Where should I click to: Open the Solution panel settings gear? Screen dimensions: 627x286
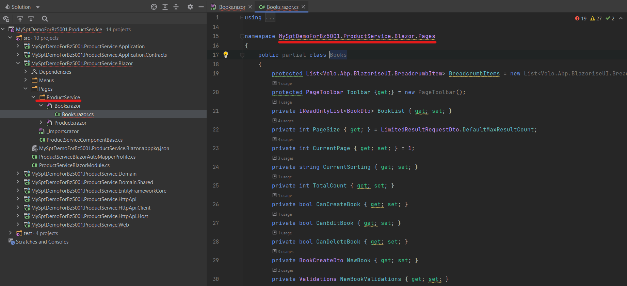click(x=190, y=7)
